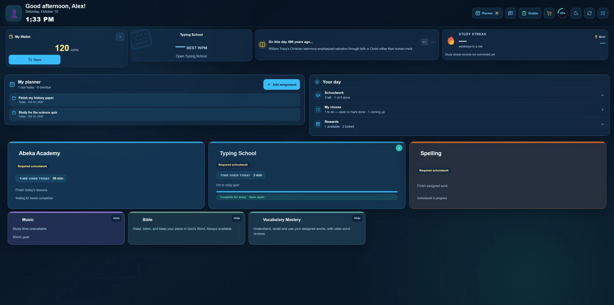Image resolution: width=614 pixels, height=305 pixels.
Task: Expand the Rewards section
Action: (x=459, y=124)
